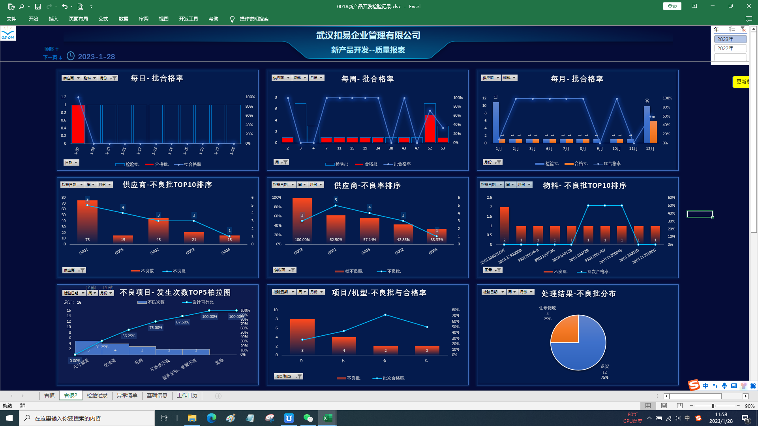Switch to the 基础信息 sheet tab

157,395
